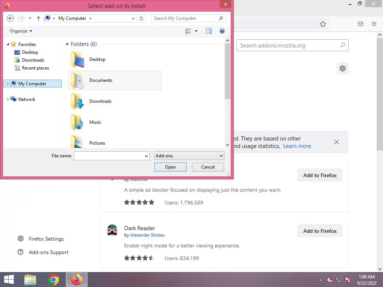Cancel the add-on file dialog
This screenshot has height=287, width=383.
[x=208, y=167]
